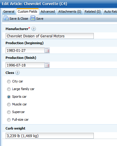Open calendar picker for Production (finish)

[x=47, y=65]
